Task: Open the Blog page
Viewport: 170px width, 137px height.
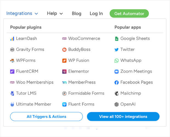Action: coord(76,13)
